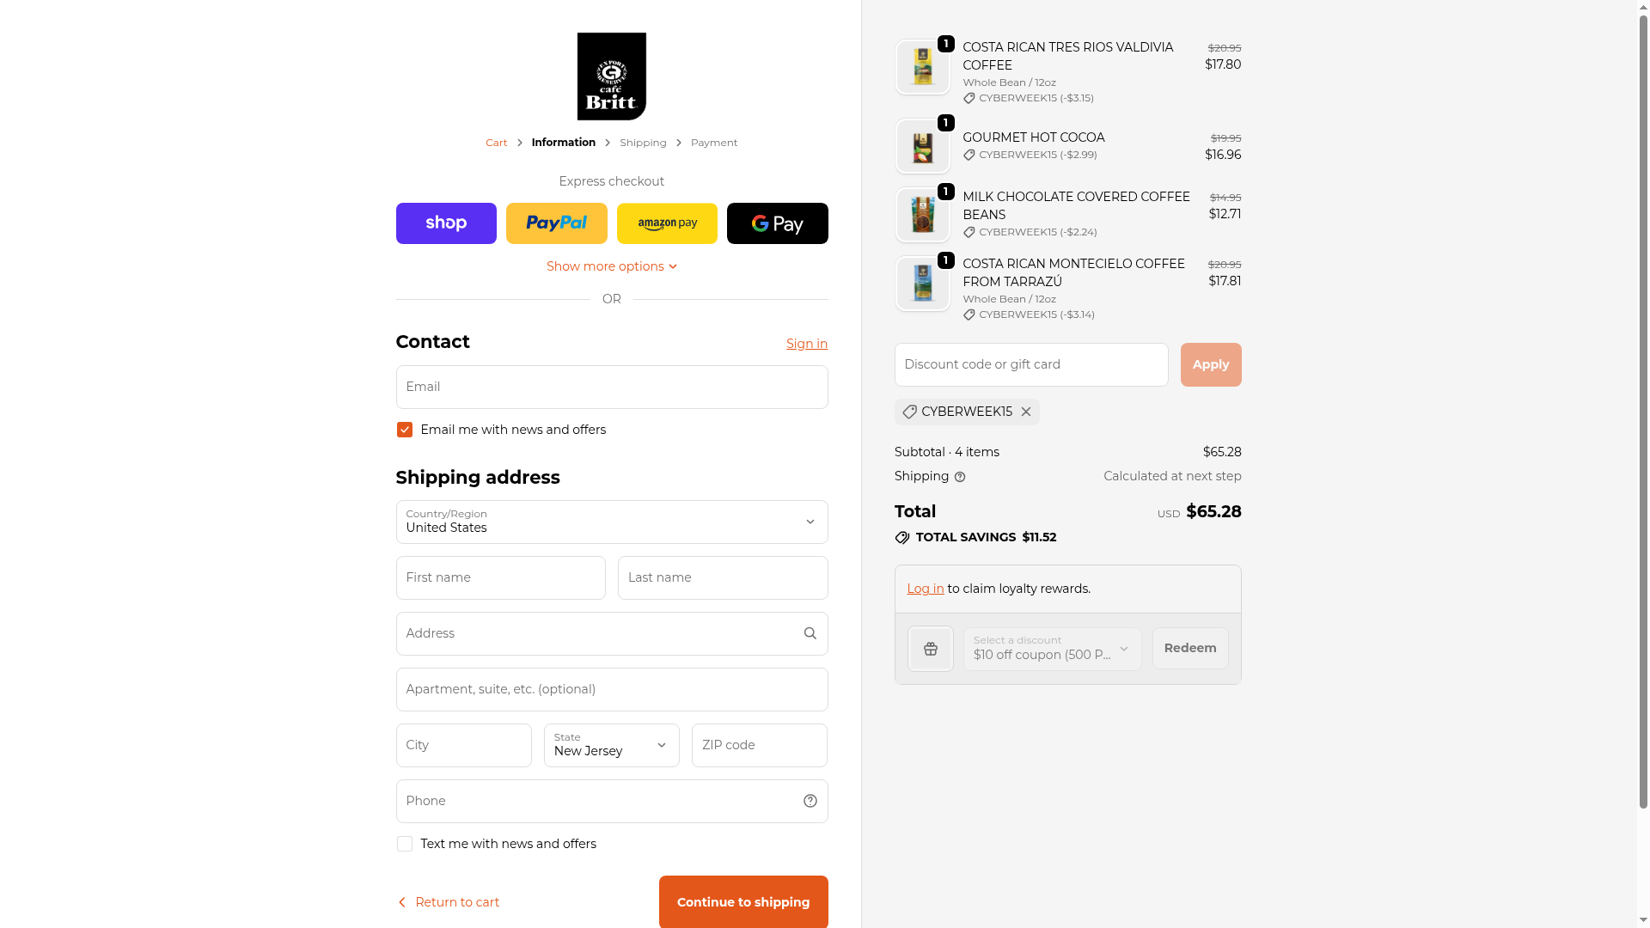Use Google Pay express checkout

[778, 223]
